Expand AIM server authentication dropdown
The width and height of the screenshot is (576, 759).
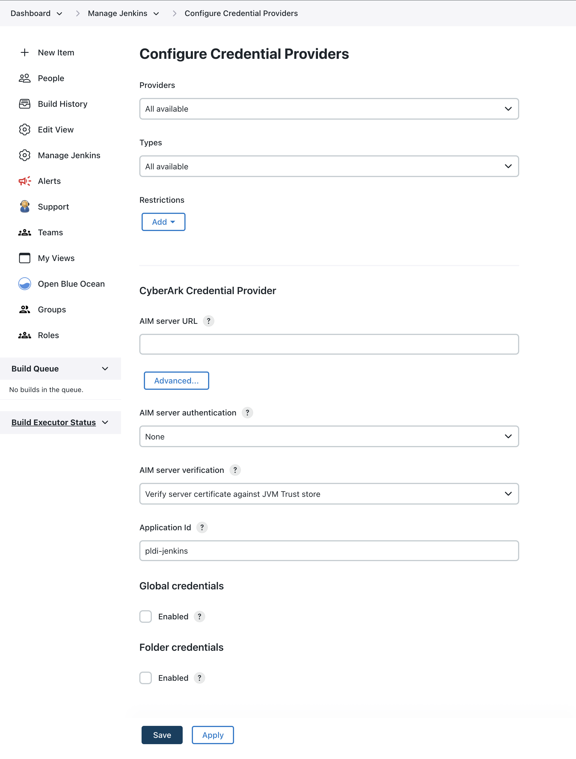(x=329, y=436)
